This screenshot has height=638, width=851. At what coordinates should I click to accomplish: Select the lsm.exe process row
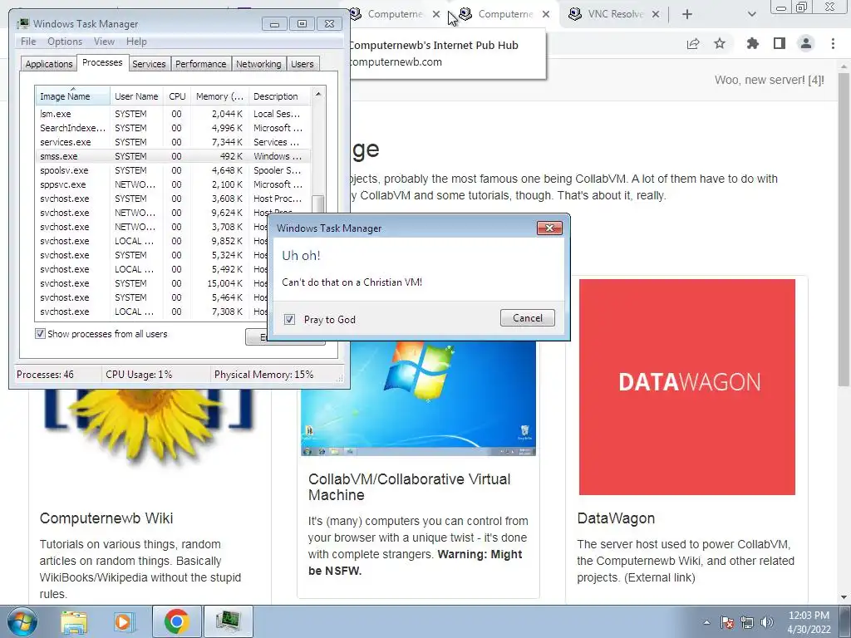(x=173, y=114)
